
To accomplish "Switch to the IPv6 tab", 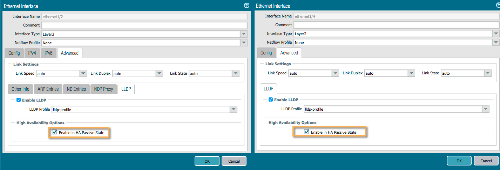I will [x=48, y=53].
